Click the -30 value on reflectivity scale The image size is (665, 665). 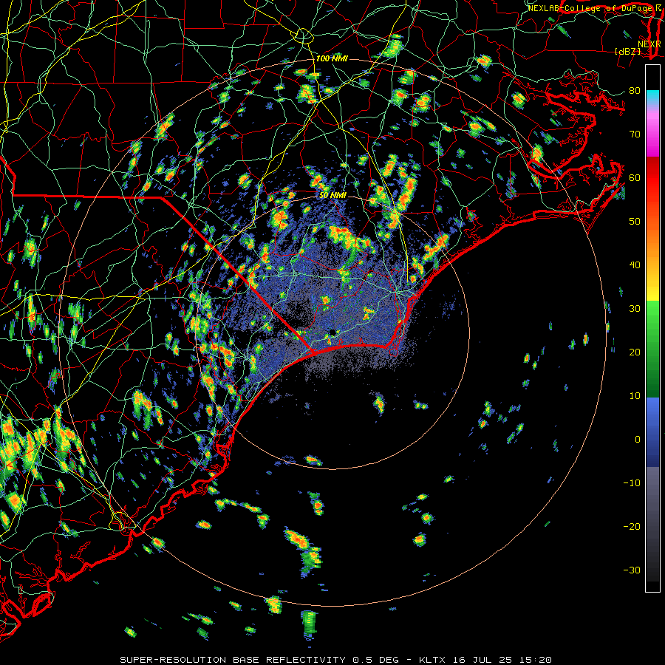pyautogui.click(x=632, y=570)
